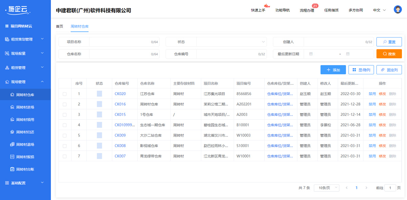Click the 周转材仓库 sidebar icon
This screenshot has width=407, height=200.
[x=12, y=95]
